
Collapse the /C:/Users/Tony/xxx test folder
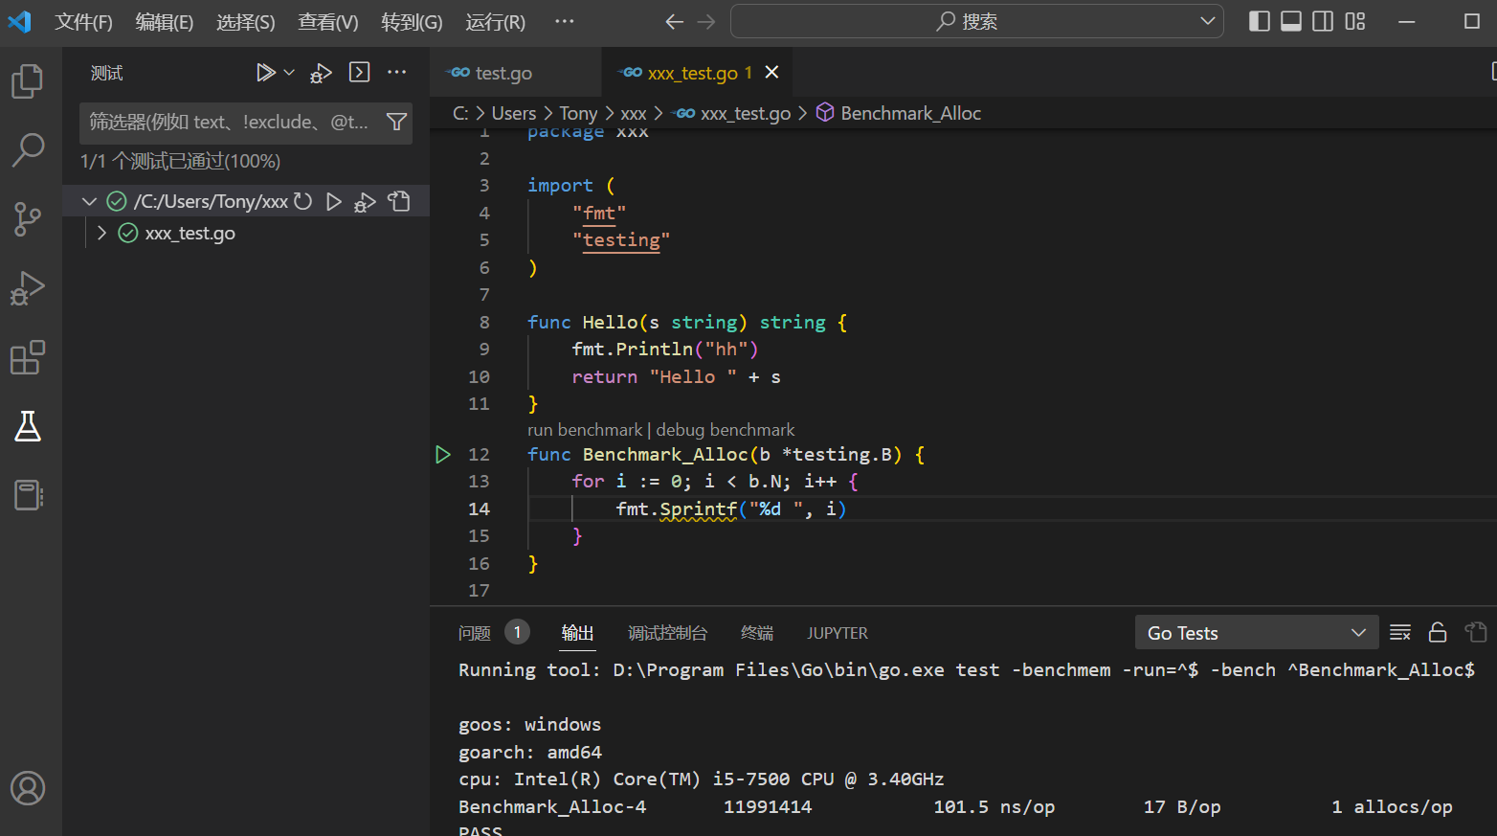(90, 201)
